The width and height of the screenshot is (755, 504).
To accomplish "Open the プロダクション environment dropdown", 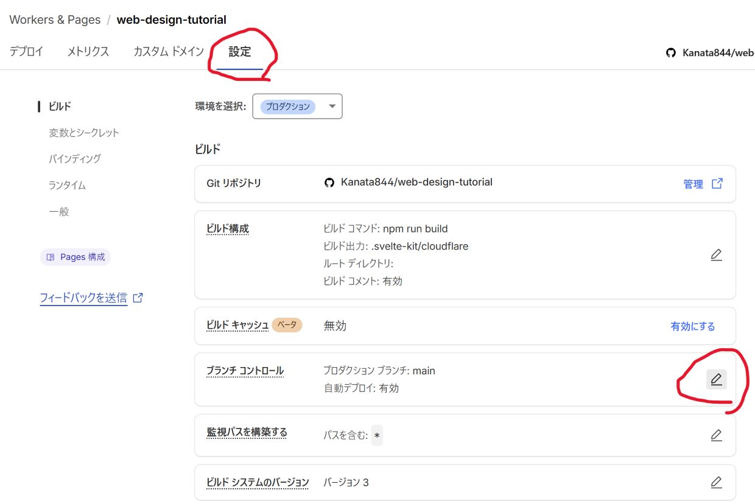I will (297, 106).
